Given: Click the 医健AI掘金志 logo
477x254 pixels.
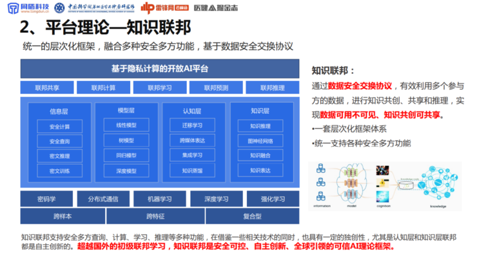Looking at the screenshot, I should click(216, 8).
